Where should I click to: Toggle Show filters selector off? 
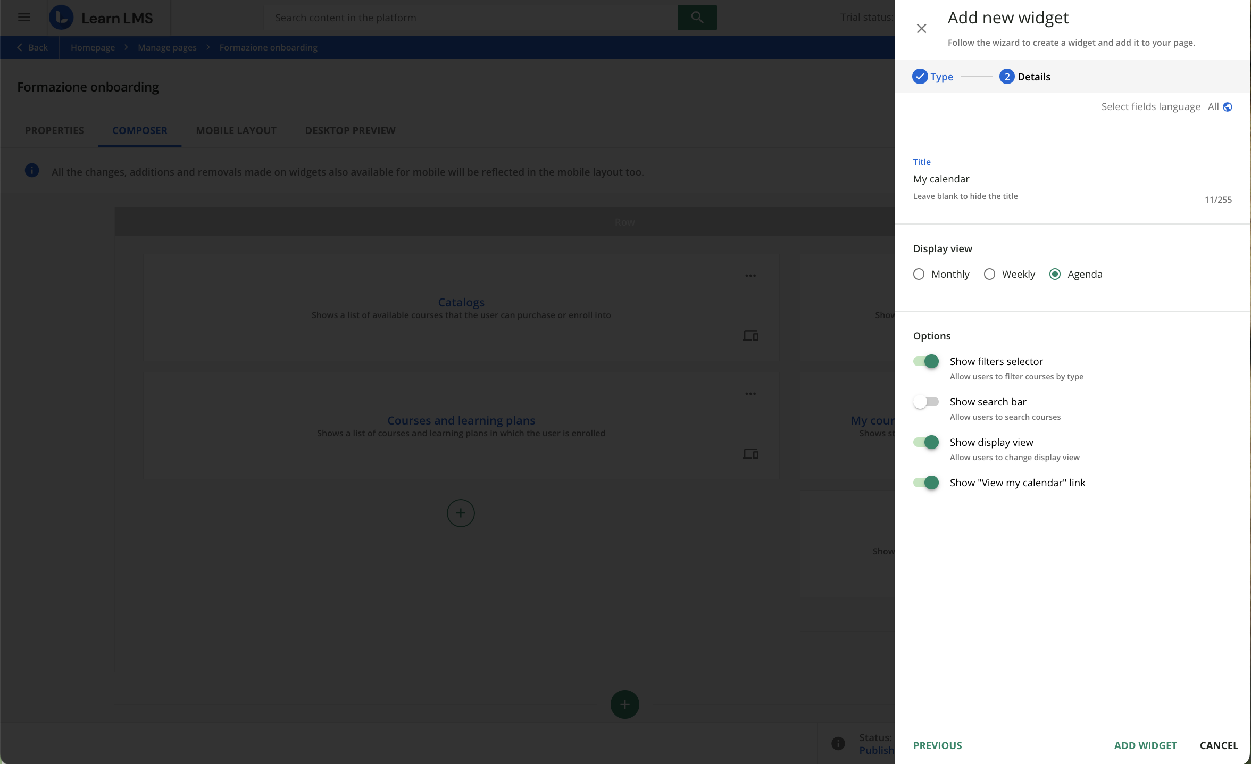click(926, 361)
